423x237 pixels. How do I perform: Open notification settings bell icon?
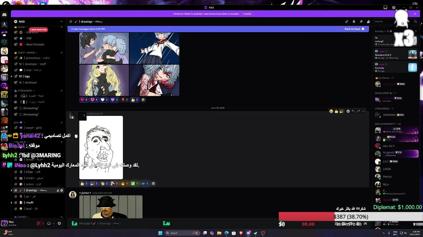(x=354, y=21)
